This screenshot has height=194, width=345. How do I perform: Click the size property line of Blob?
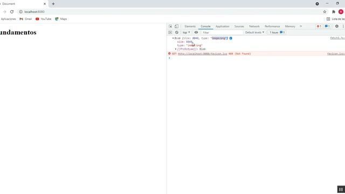[x=185, y=42]
